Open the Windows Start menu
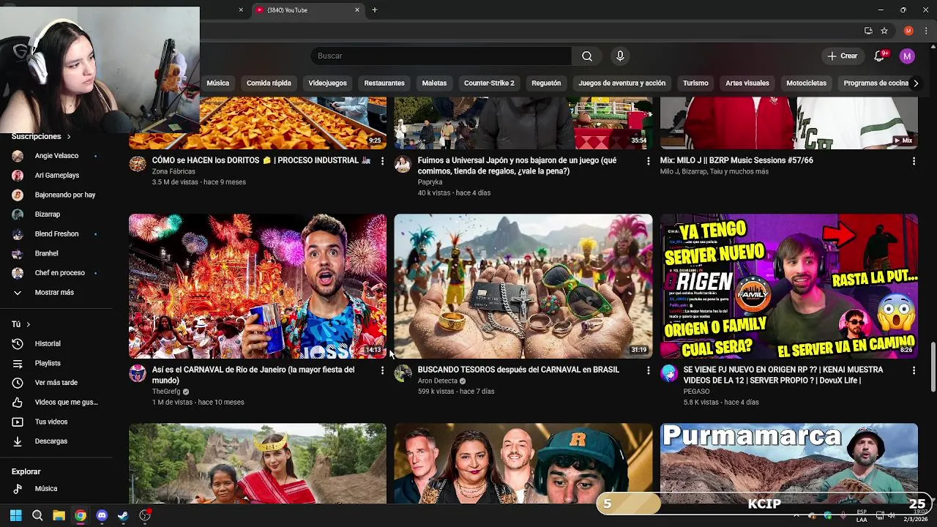Screen dimensions: 937x527 click(16, 515)
